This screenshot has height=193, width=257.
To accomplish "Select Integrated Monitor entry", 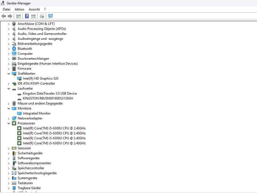I will click(37, 113).
